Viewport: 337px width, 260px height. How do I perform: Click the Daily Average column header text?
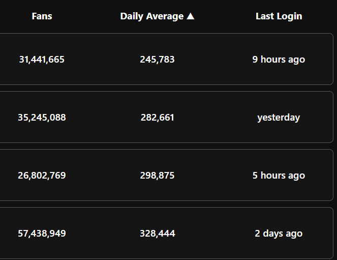pos(151,16)
